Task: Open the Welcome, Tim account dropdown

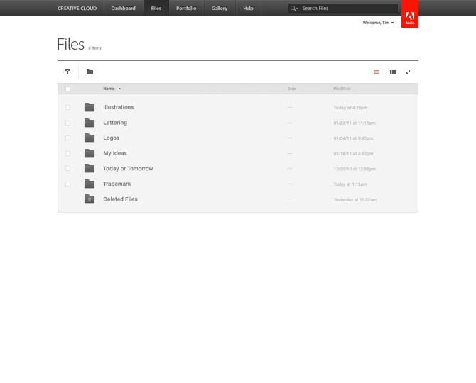Action: click(378, 23)
